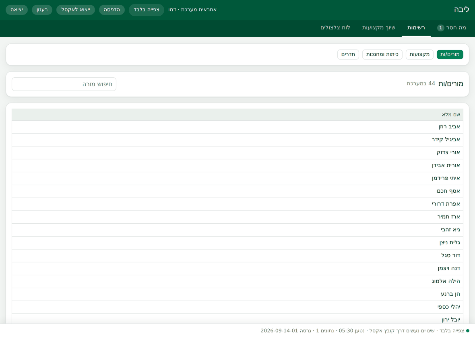
Task: Click the badge 1 on מה חסר
Action: (440, 28)
